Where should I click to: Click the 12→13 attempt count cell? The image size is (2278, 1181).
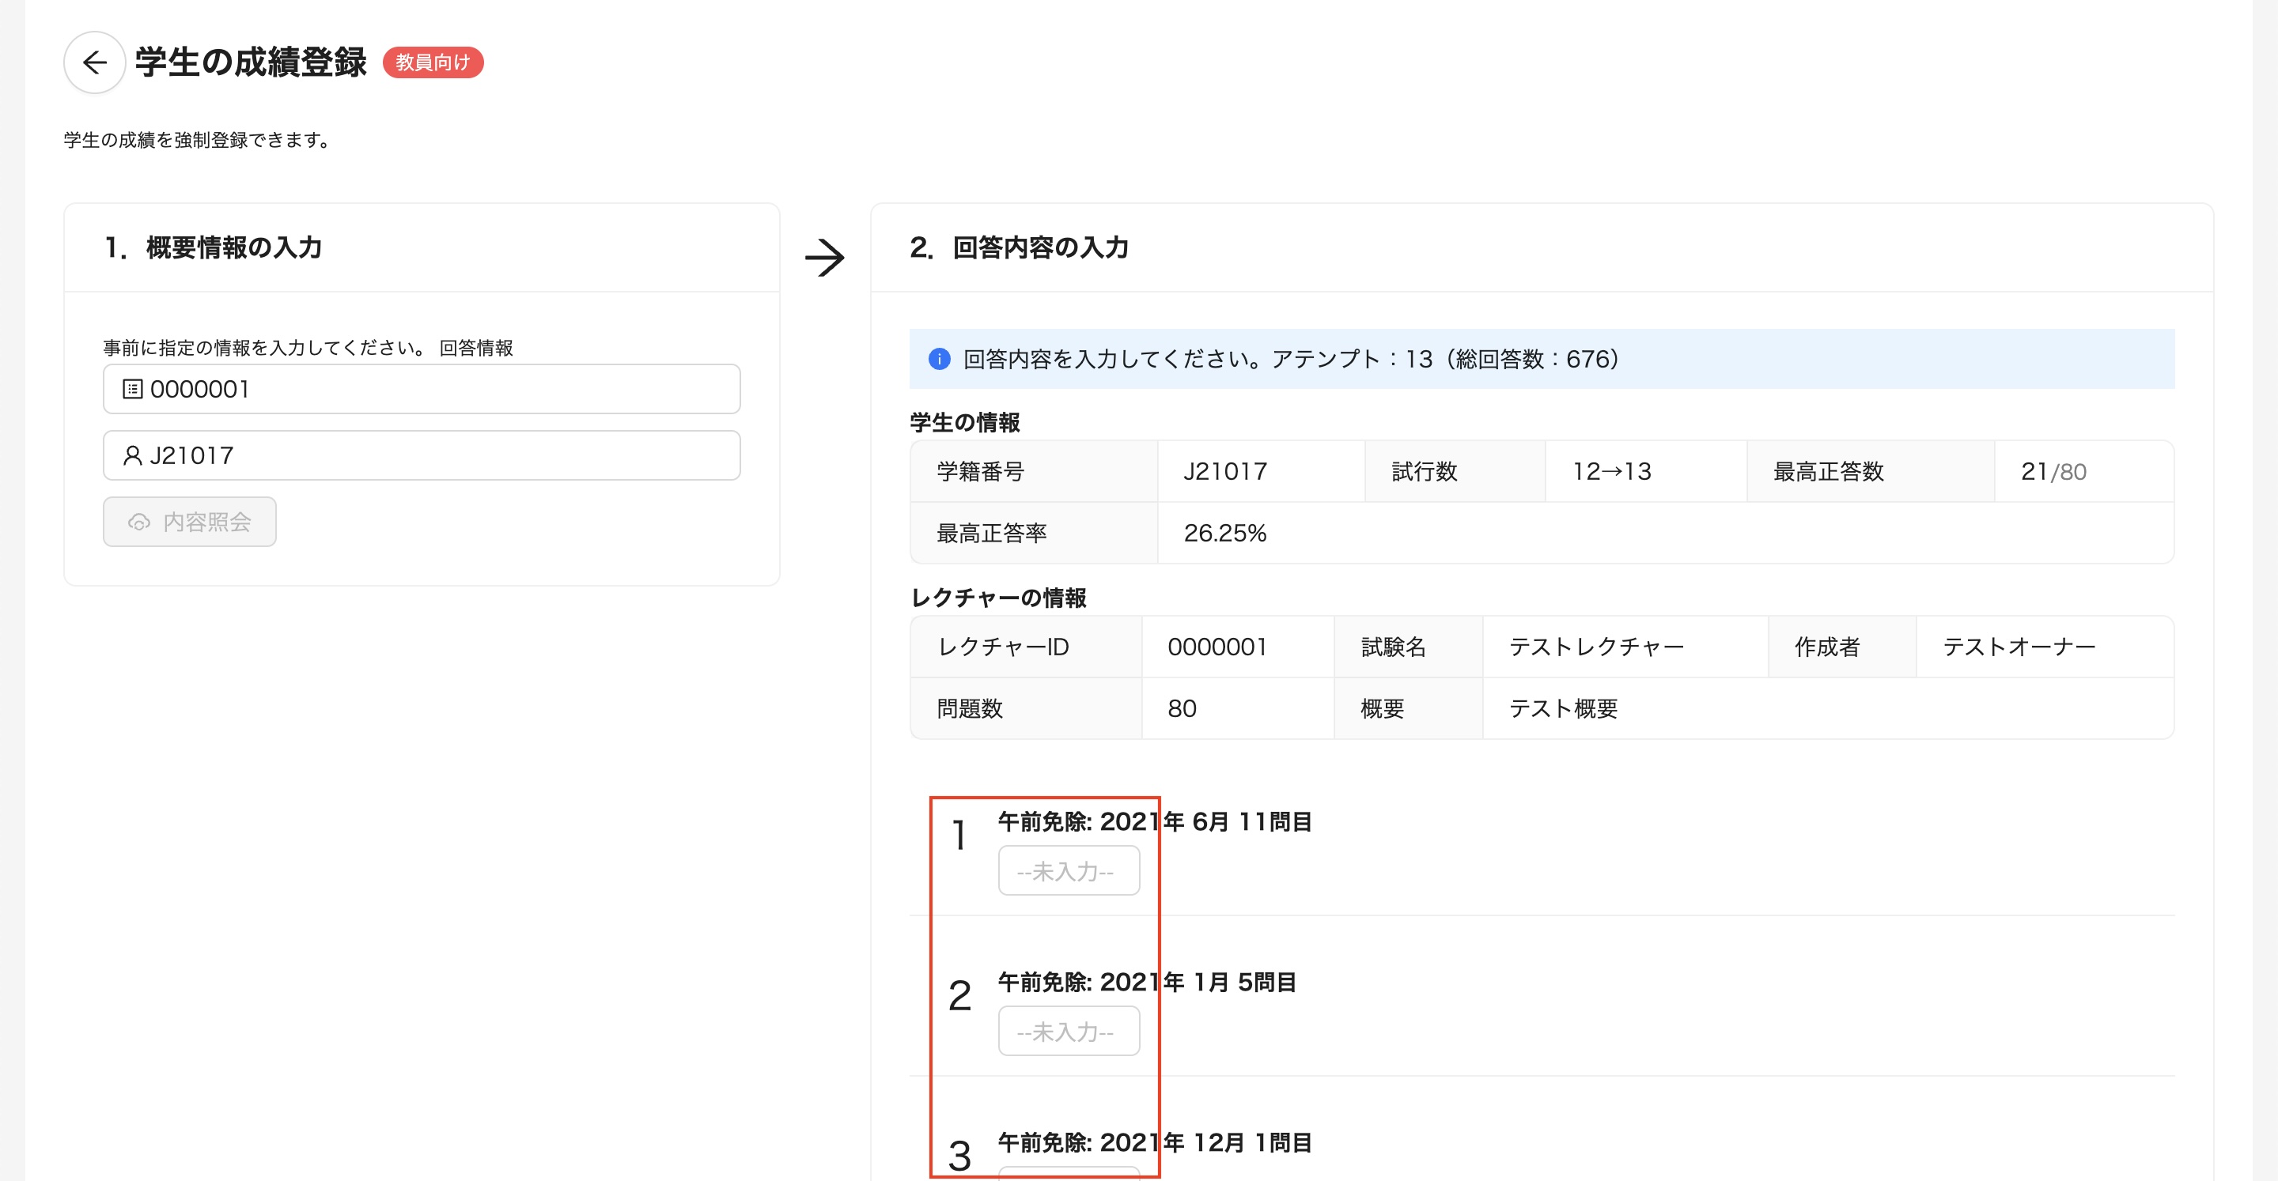click(1611, 472)
